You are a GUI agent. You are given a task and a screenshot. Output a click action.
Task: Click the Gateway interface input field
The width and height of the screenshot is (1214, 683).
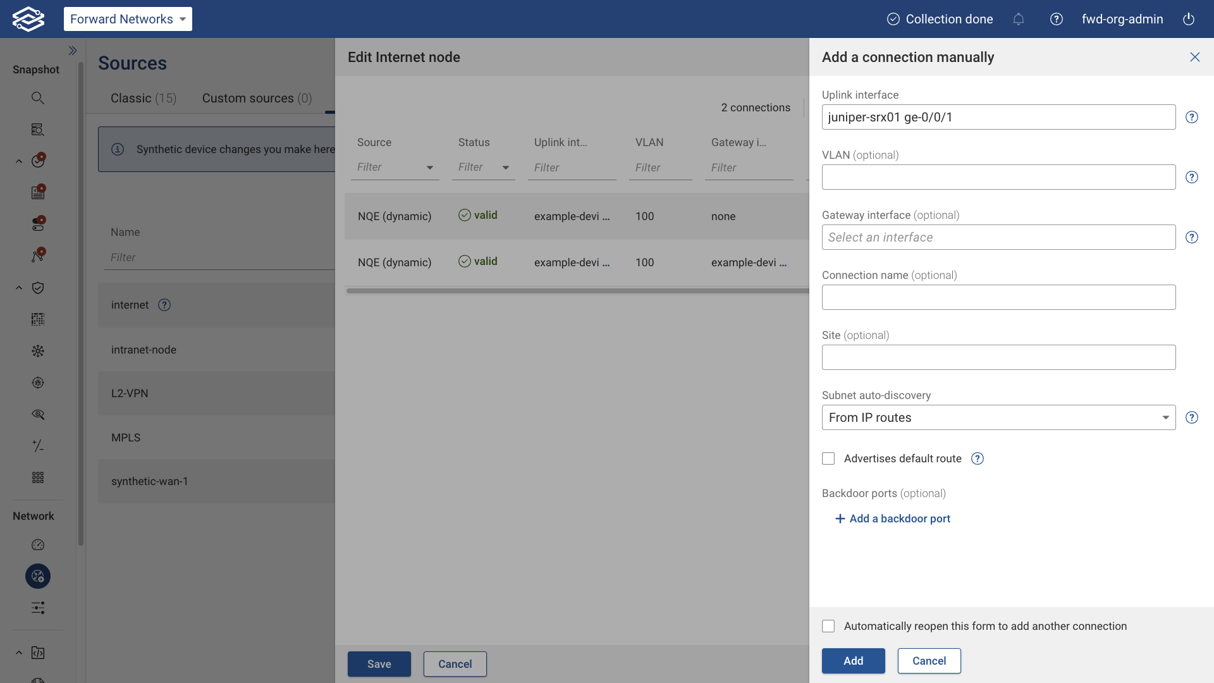(x=998, y=237)
